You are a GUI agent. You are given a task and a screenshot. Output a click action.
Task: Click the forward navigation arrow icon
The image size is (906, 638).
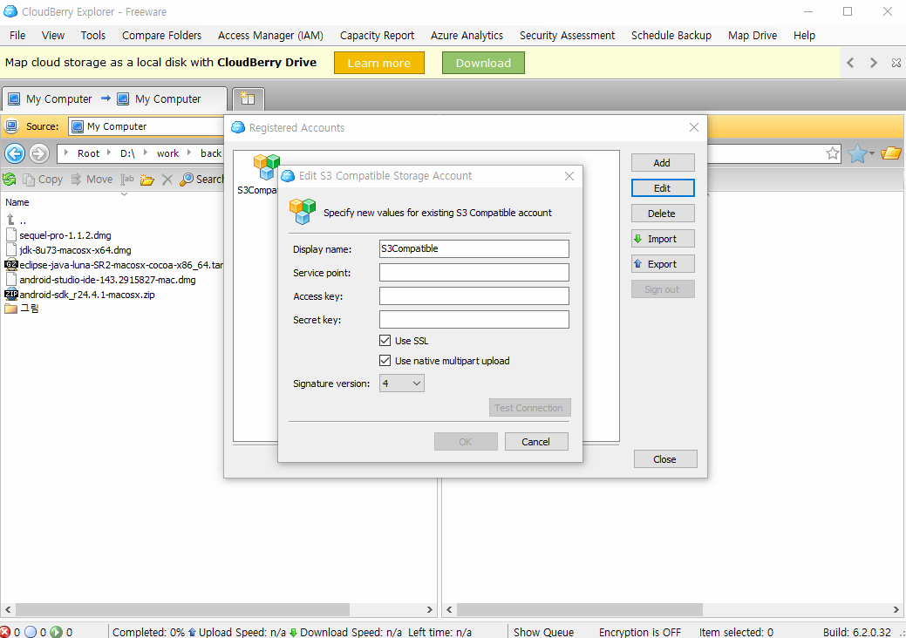coord(38,153)
